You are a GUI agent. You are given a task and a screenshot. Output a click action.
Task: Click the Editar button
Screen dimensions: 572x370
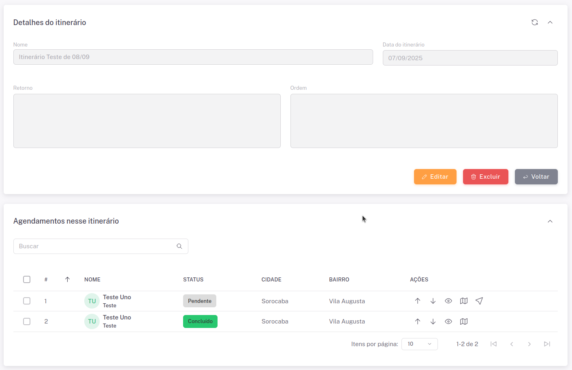[x=435, y=177]
